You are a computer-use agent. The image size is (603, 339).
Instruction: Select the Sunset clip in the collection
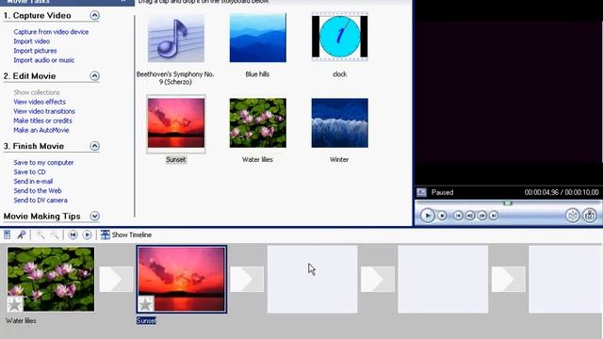(x=176, y=123)
